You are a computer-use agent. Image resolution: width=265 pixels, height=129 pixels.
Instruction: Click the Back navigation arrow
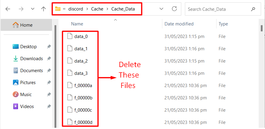tap(8, 9)
